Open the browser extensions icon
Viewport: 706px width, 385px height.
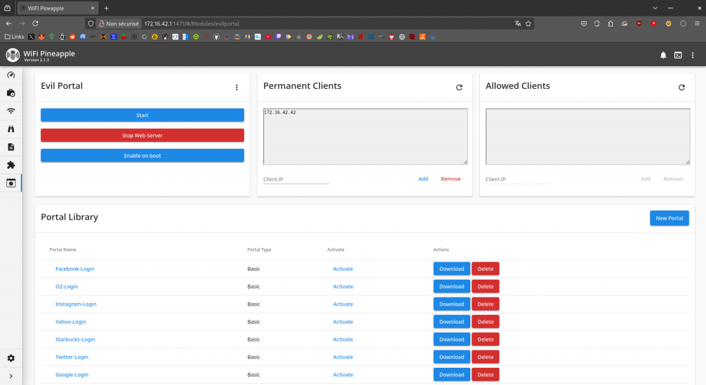pyautogui.click(x=611, y=23)
